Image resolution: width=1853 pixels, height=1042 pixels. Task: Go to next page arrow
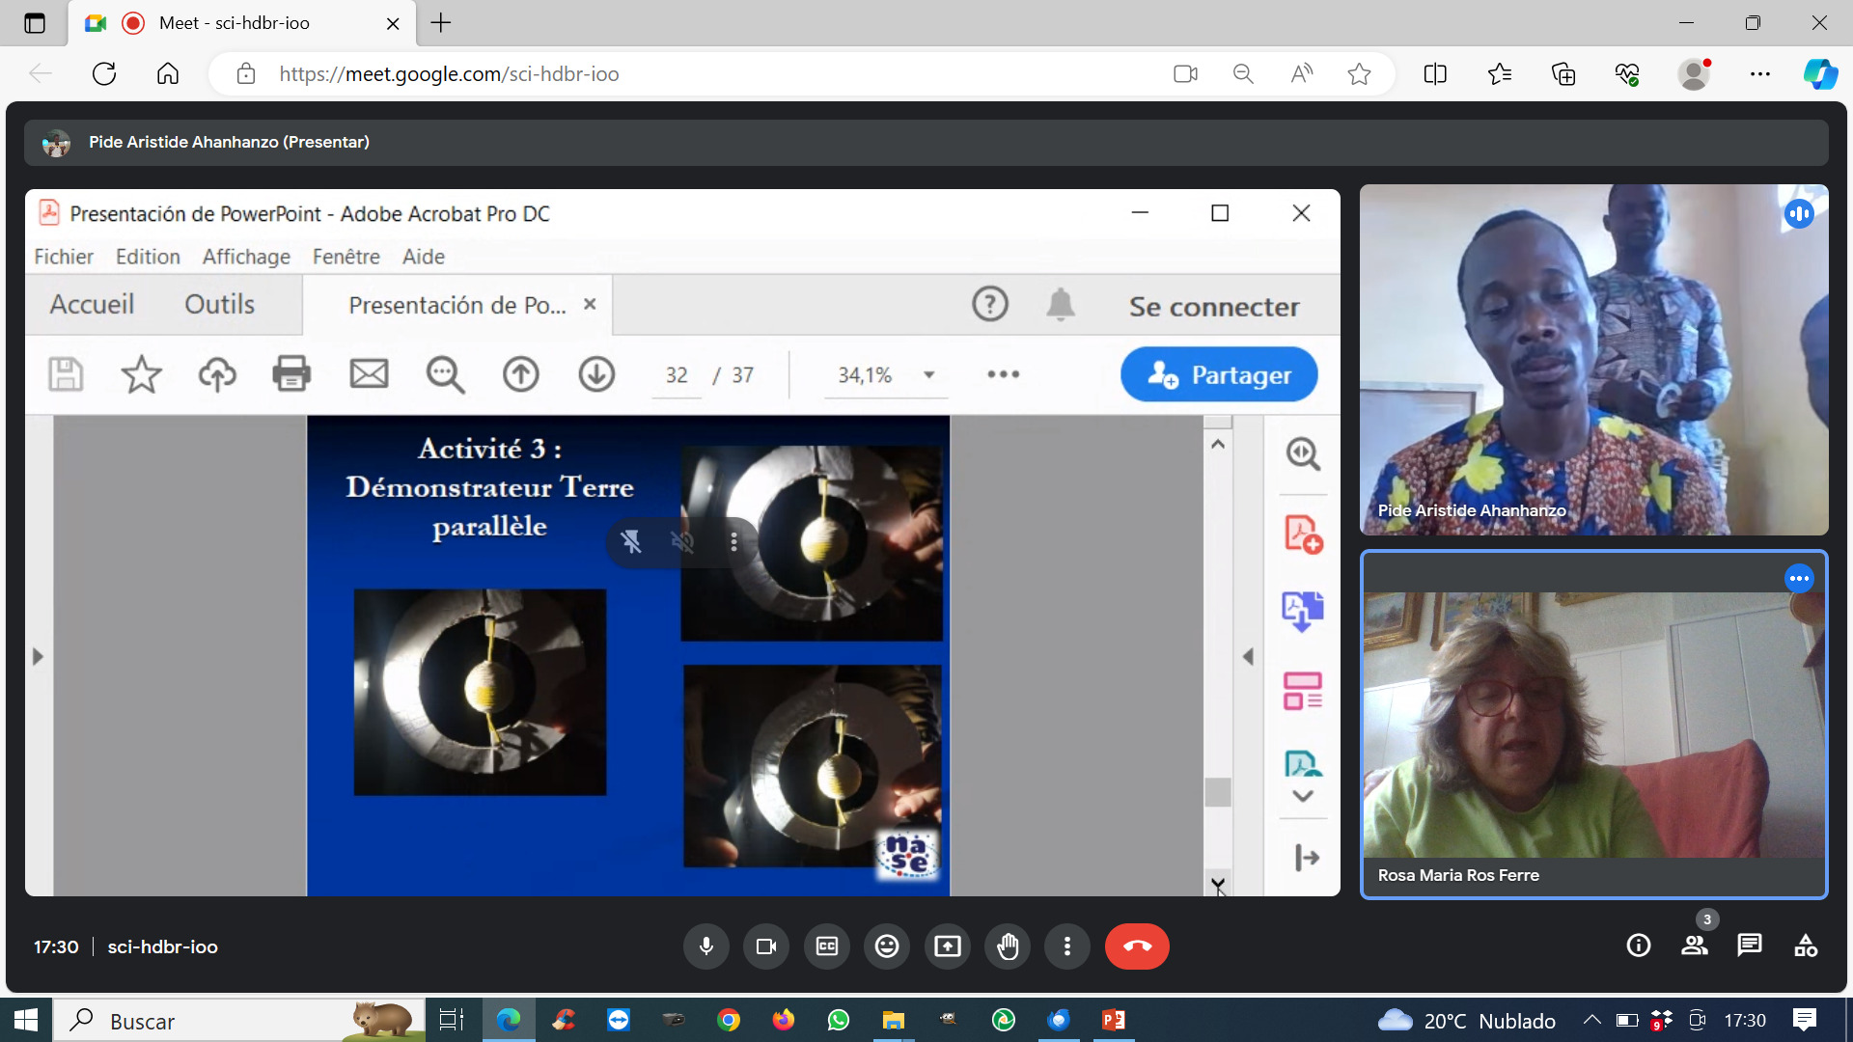pos(596,374)
